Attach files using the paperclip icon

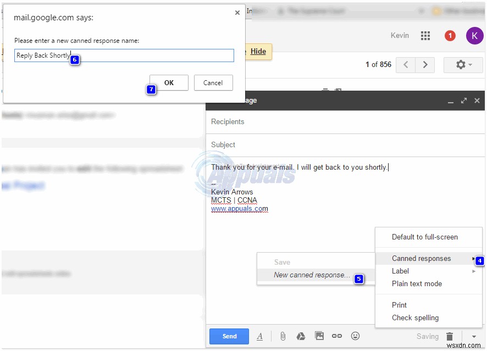pyautogui.click(x=284, y=336)
